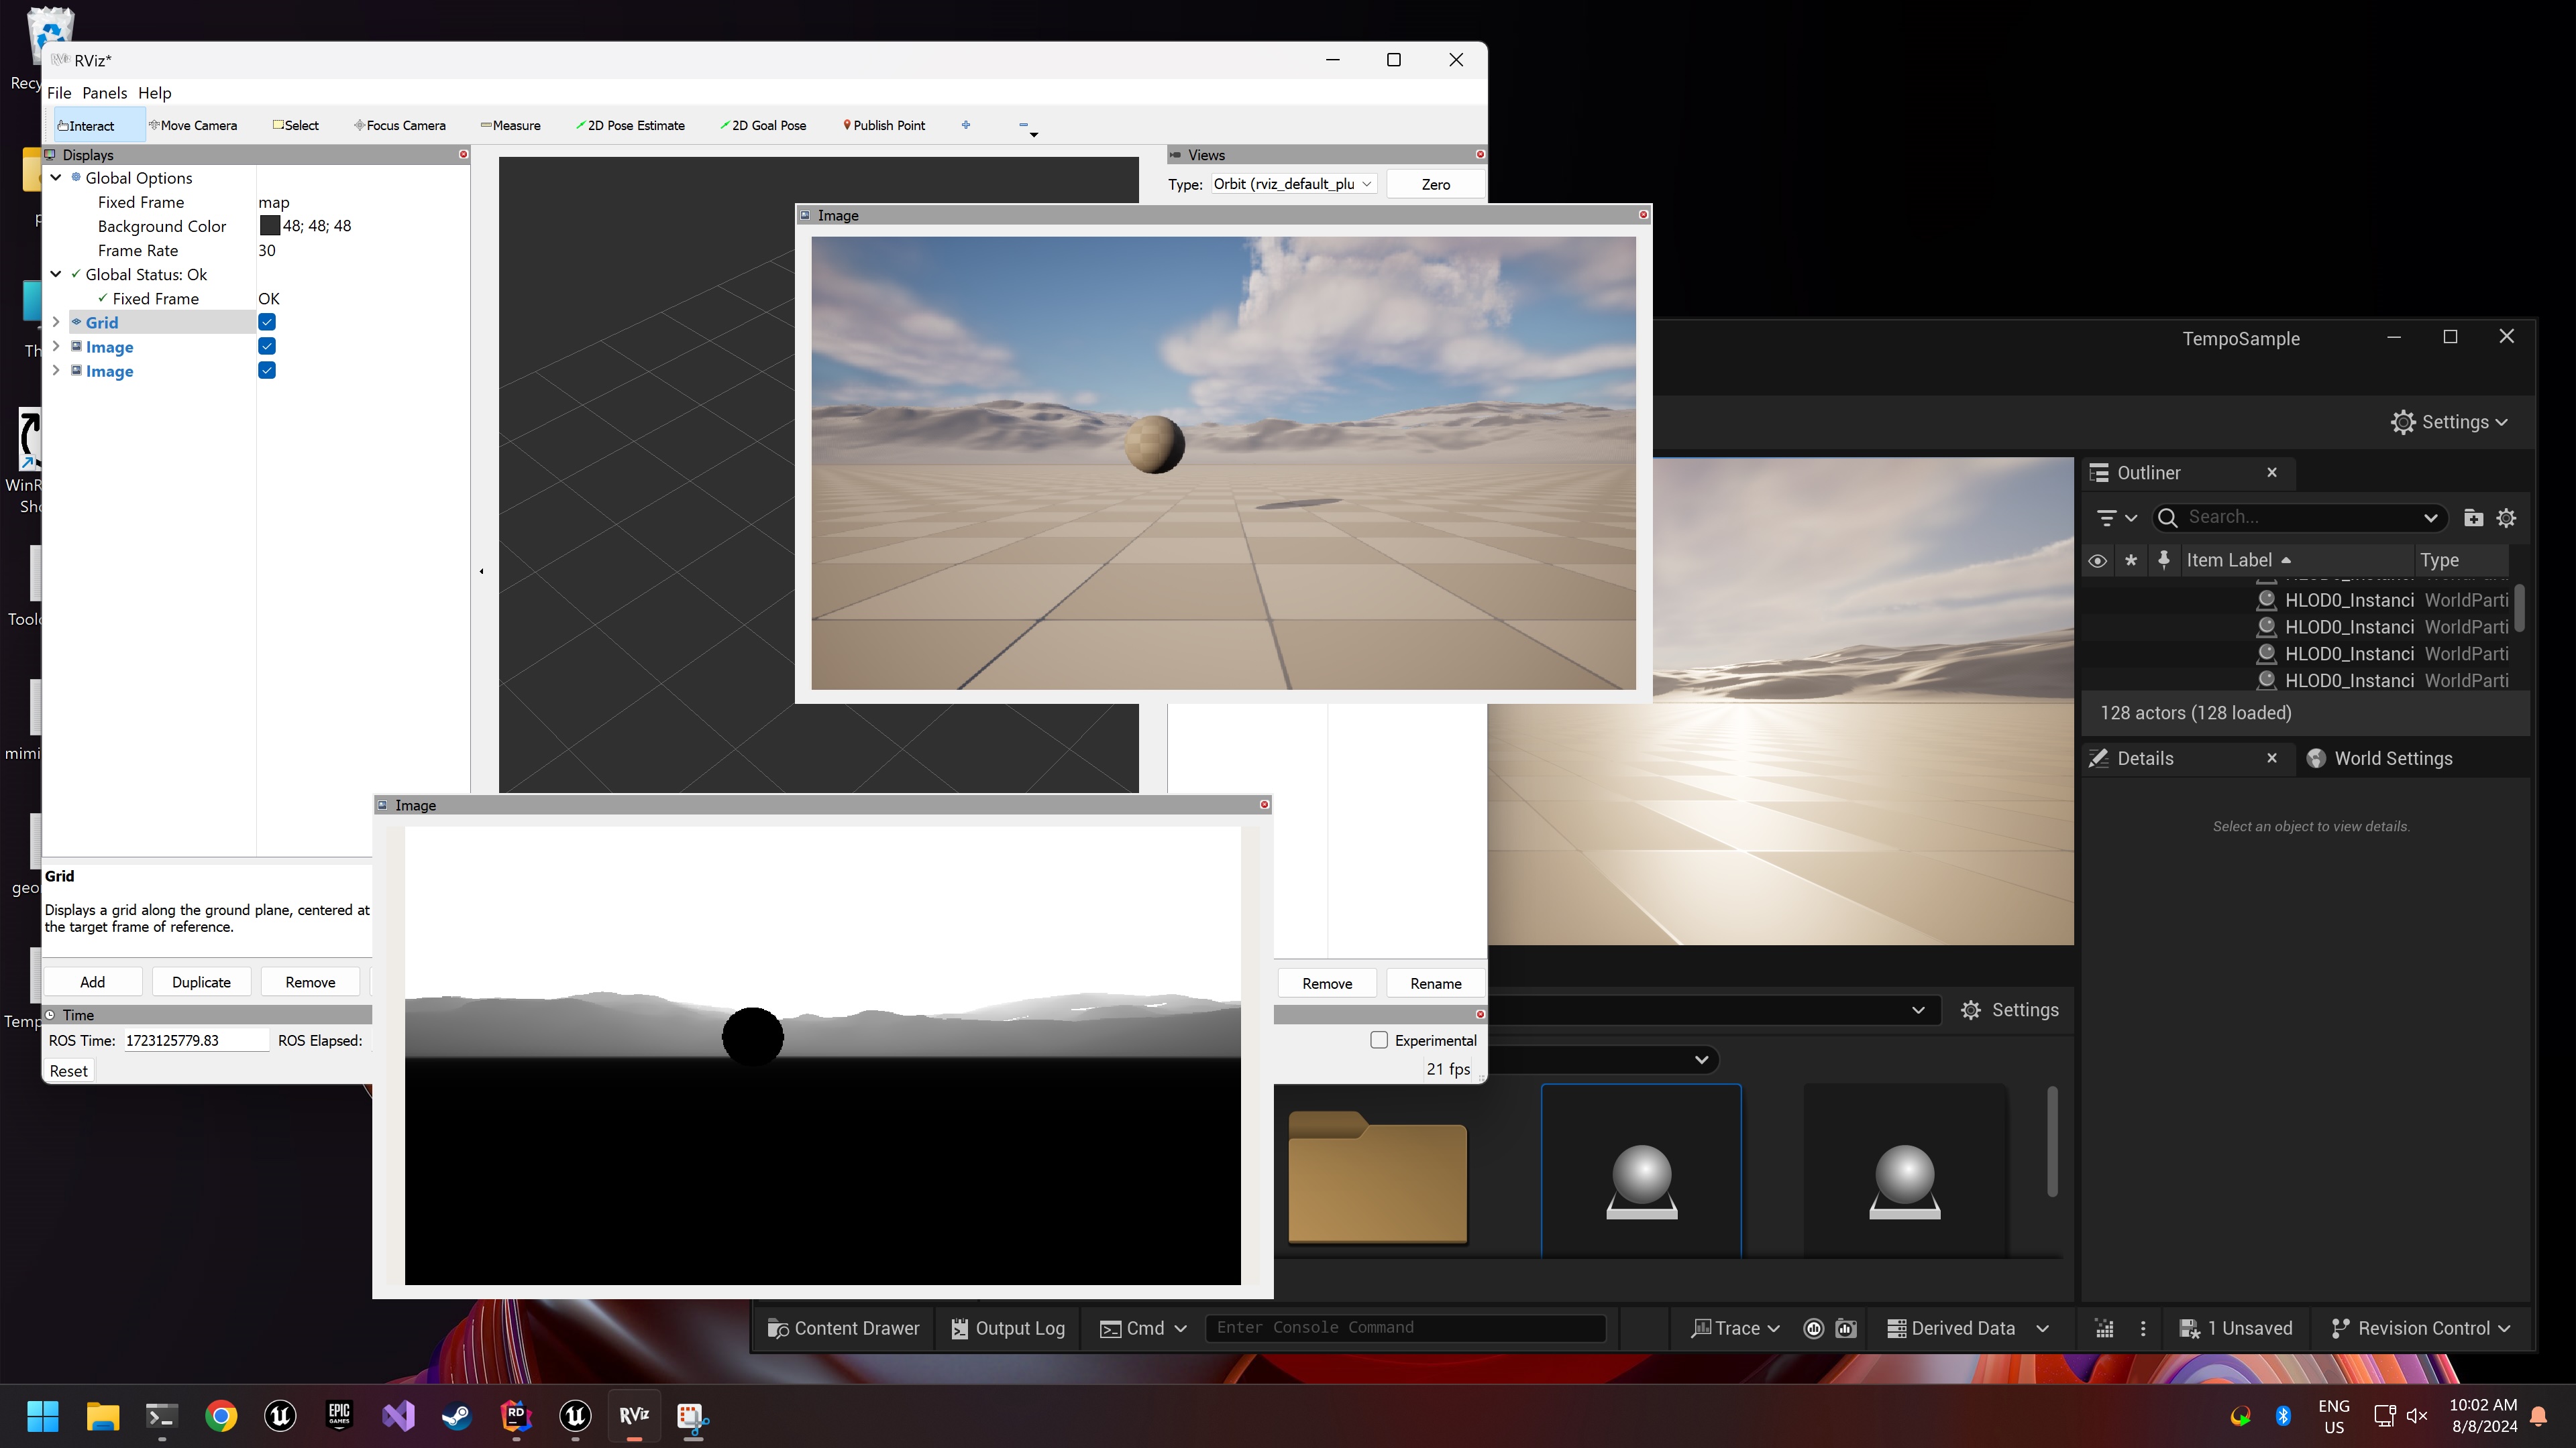This screenshot has width=2576, height=1448.
Task: Open the Revision Control dropdown
Action: tap(2421, 1328)
